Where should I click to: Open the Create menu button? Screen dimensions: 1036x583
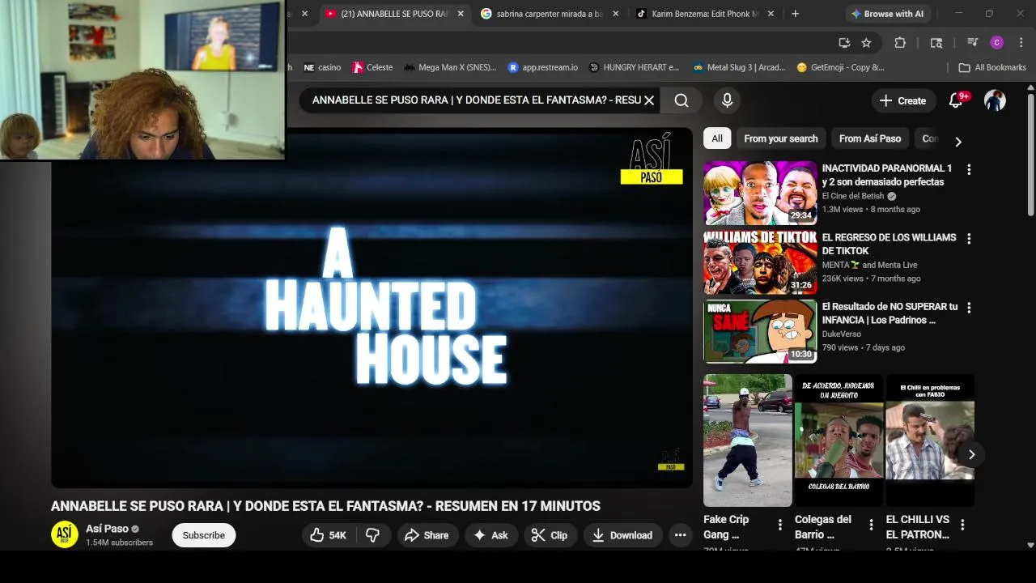pos(902,100)
